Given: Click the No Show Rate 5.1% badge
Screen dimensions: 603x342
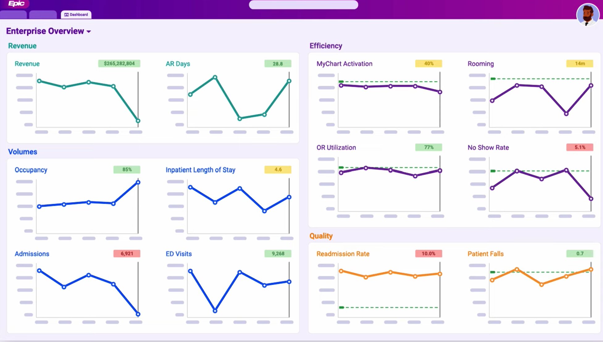Looking at the screenshot, I should (580, 147).
